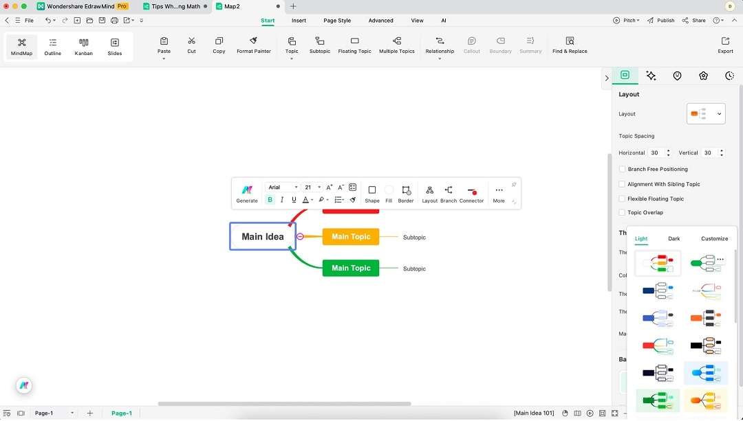Insert a Floating Topic
743x421 pixels.
(x=354, y=45)
